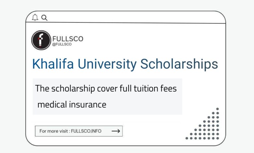Click the dotted triangle decoration
Viewport: 254px width, 153px height.
[x=202, y=123]
